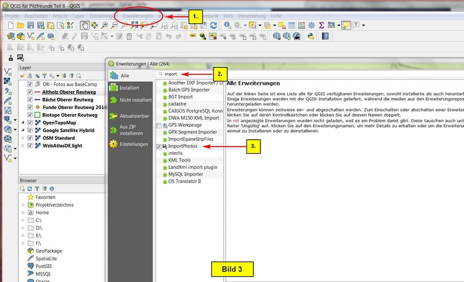This screenshot has height=282, width=464.
Task: Open the Python console icon
Action: click(x=310, y=37)
